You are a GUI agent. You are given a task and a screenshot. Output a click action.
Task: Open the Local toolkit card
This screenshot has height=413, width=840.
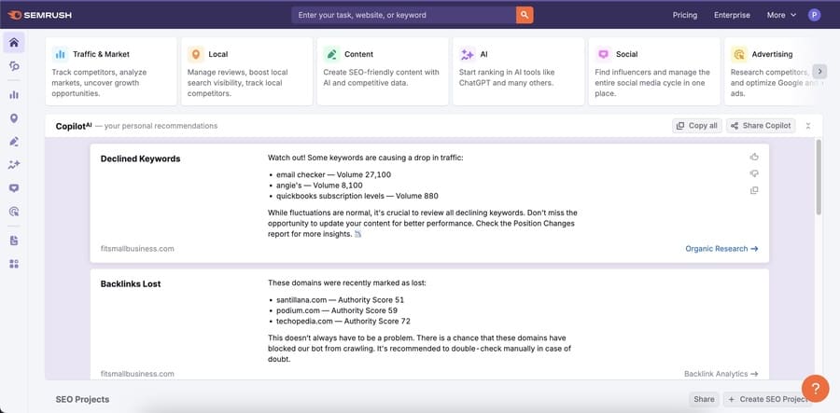(x=247, y=71)
